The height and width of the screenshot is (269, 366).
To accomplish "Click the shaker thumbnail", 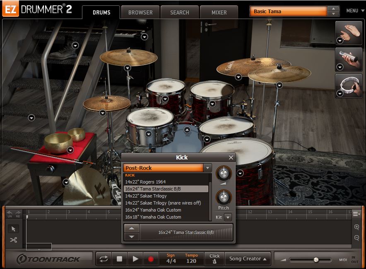I will point(349,60).
